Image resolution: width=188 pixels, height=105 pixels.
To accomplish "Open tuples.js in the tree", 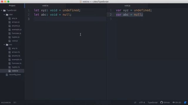I will click(x=16, y=37).
